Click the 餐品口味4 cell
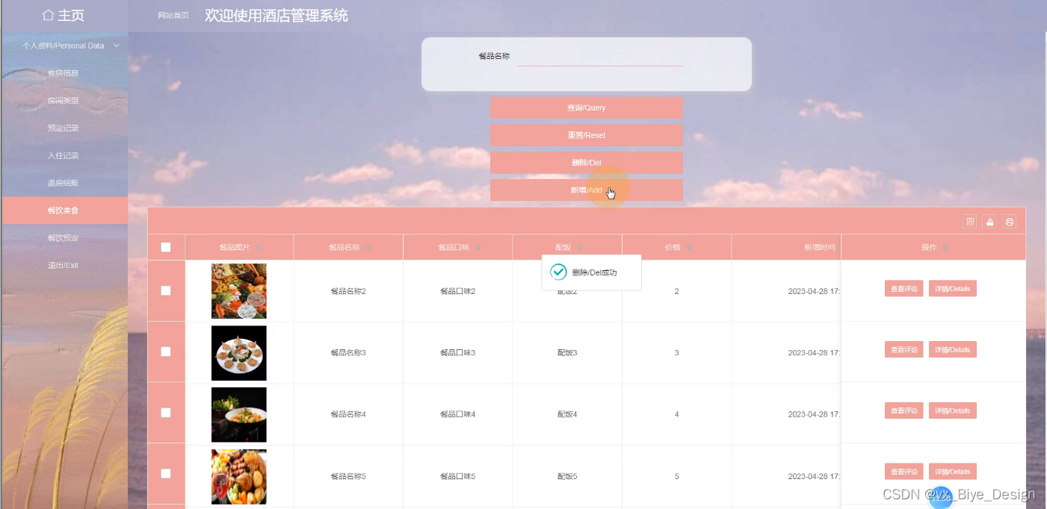 coord(457,414)
